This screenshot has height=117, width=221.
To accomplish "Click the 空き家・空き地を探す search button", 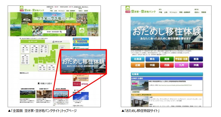I will pyautogui.click(x=54, y=32).
